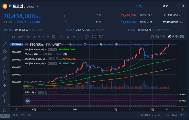Open chart settings gear in toolbar

click(86, 37)
